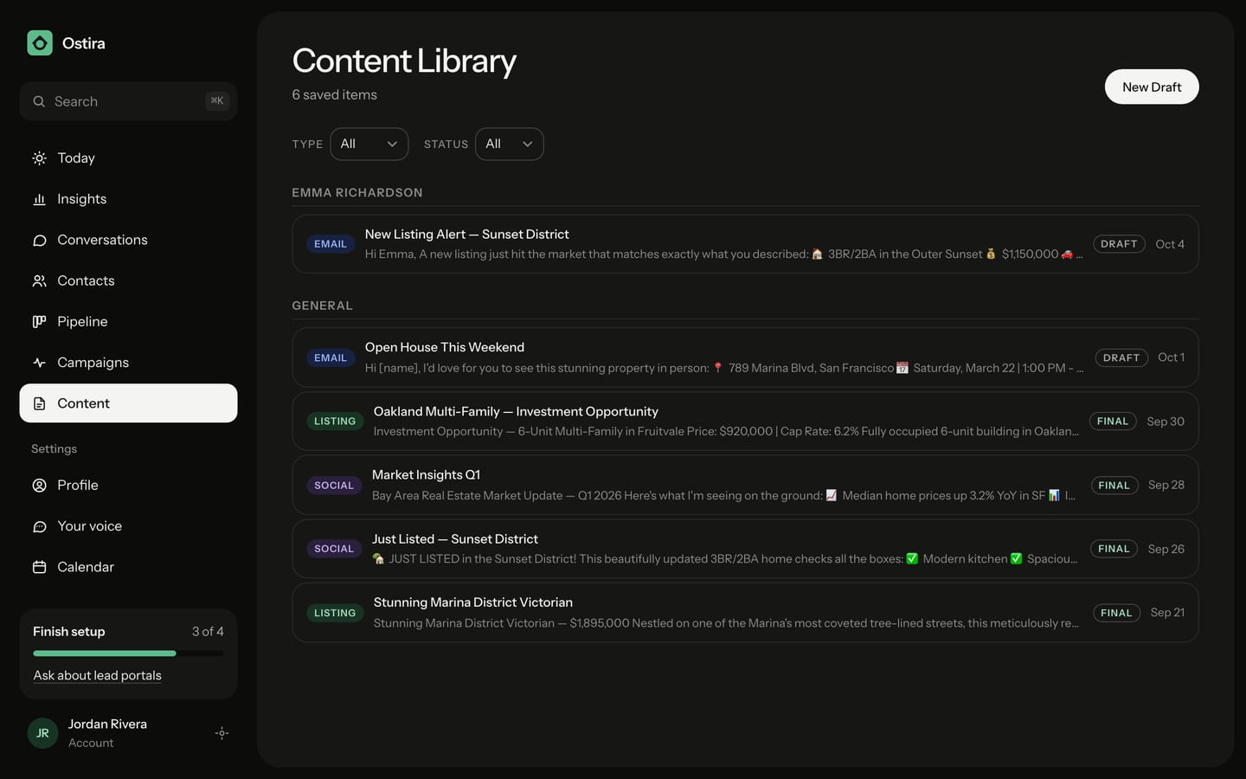The image size is (1246, 779).
Task: Click the SOCIAL tag on Market Insights row
Action: (x=334, y=486)
